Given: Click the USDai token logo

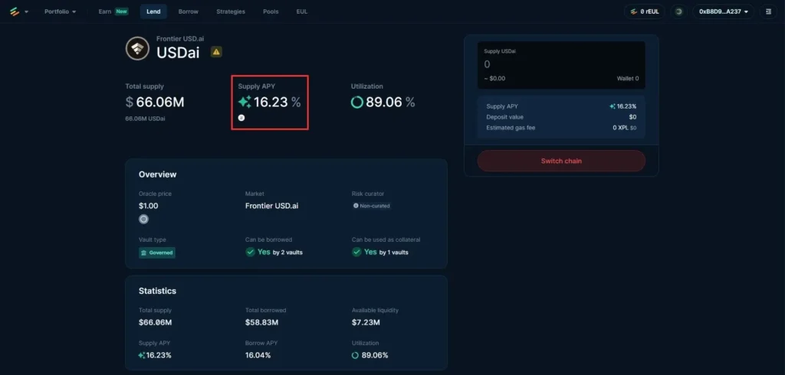Looking at the screenshot, I should [x=138, y=48].
